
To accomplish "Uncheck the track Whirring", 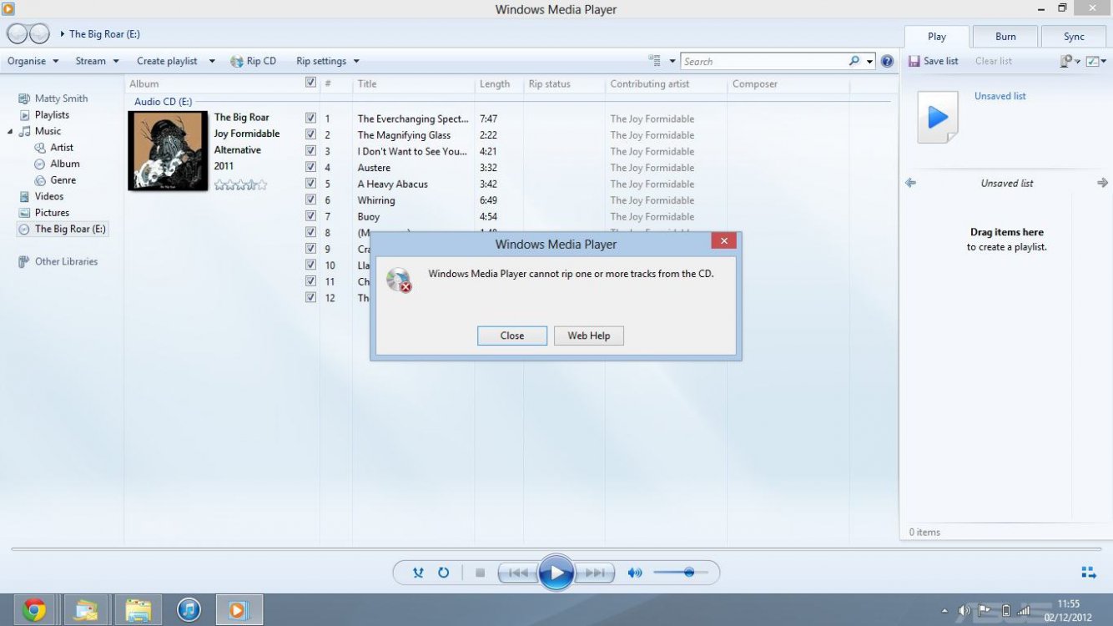I will pos(310,199).
